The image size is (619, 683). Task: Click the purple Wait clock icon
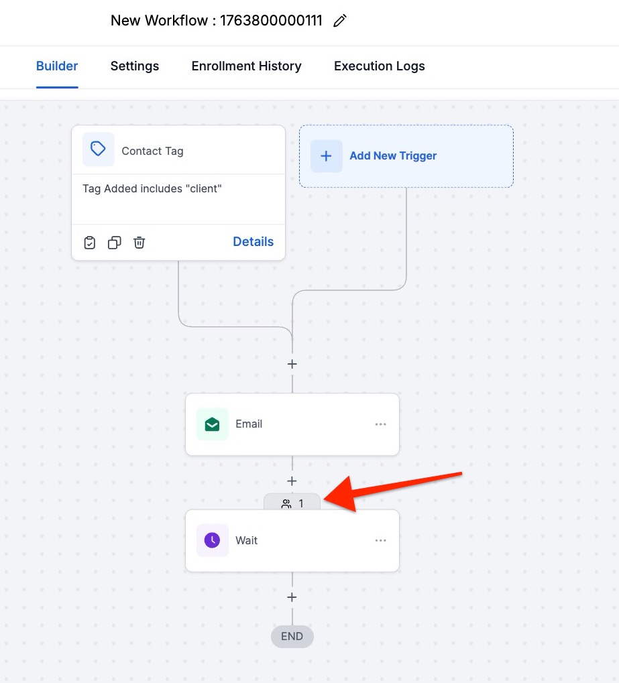(x=213, y=541)
